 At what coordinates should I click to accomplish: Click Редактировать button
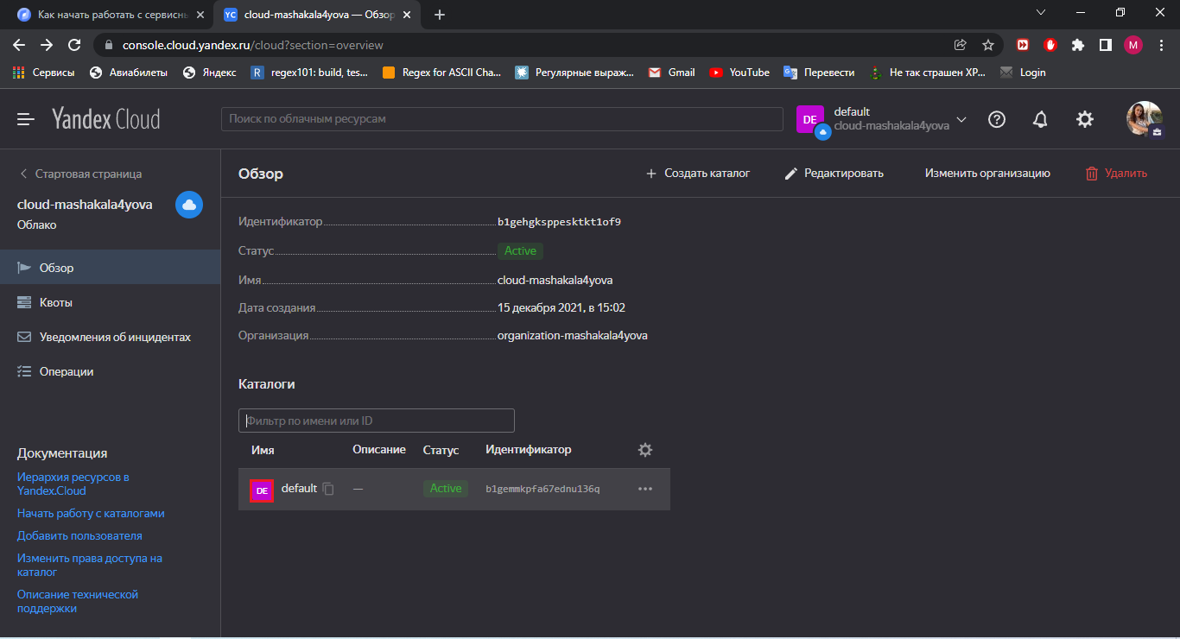coord(834,174)
